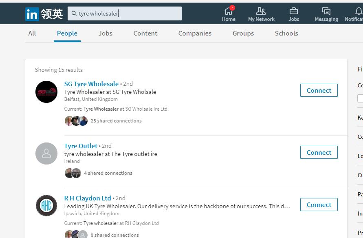The height and width of the screenshot is (238, 363).
Task: Click 'tyre wholesaler at The Tyre outlet ire'
Action: click(x=111, y=154)
